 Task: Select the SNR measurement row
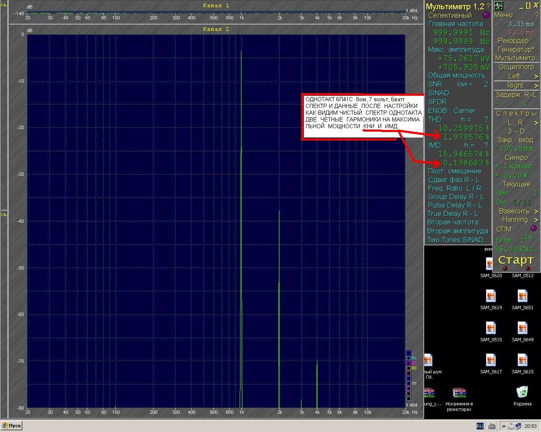(x=458, y=84)
